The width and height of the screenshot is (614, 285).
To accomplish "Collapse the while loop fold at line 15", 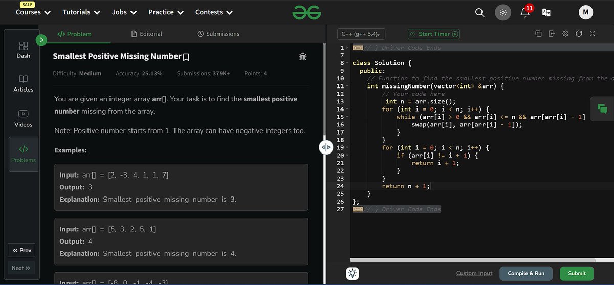I will 348,117.
